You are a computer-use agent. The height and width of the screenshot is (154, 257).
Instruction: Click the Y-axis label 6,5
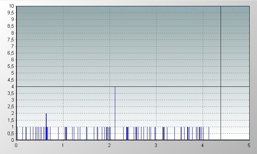11,53
